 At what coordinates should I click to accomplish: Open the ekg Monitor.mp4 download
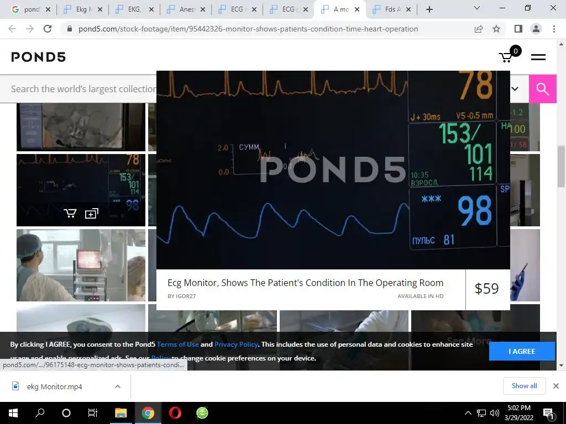coord(54,386)
